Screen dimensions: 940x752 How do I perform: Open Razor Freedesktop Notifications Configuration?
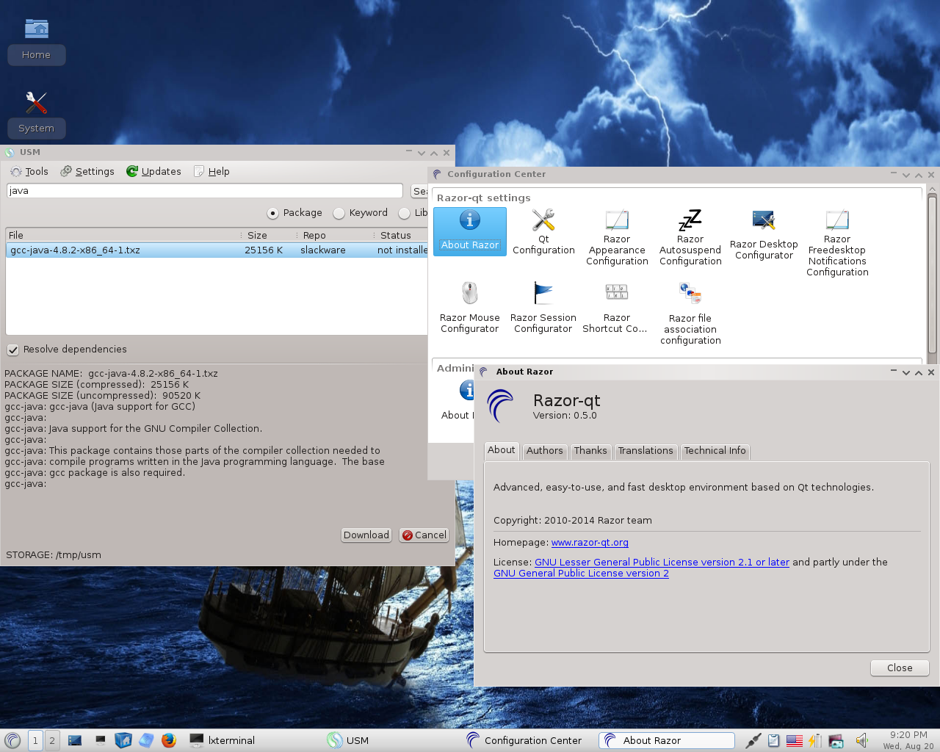837,243
